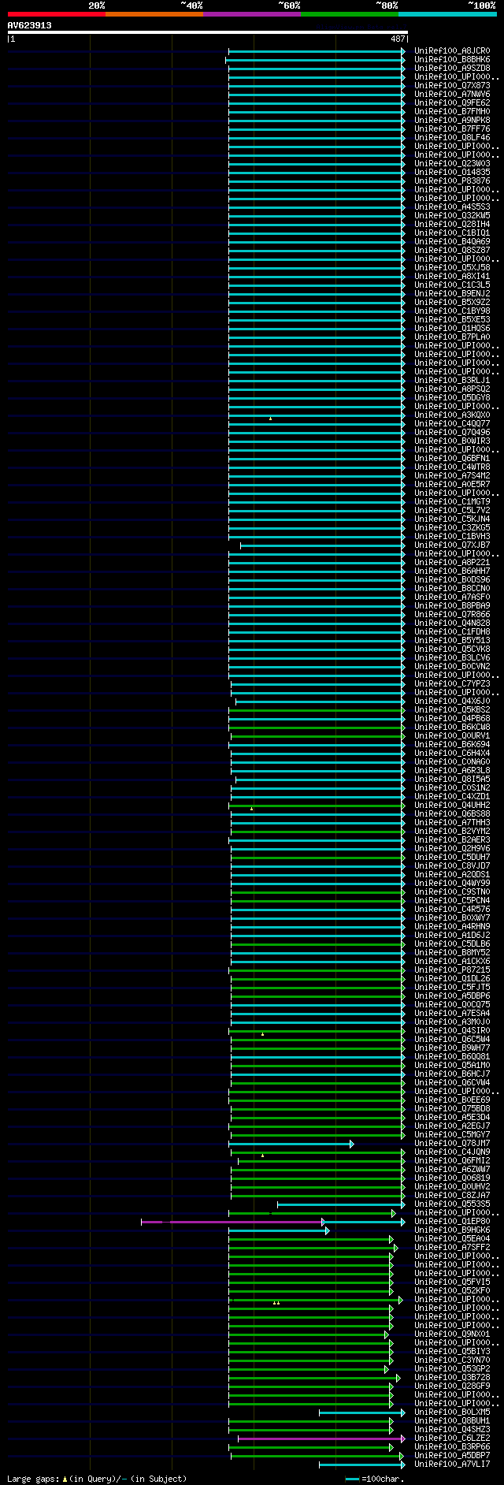Select hit label UniRef100_C5DUH7

452,858
